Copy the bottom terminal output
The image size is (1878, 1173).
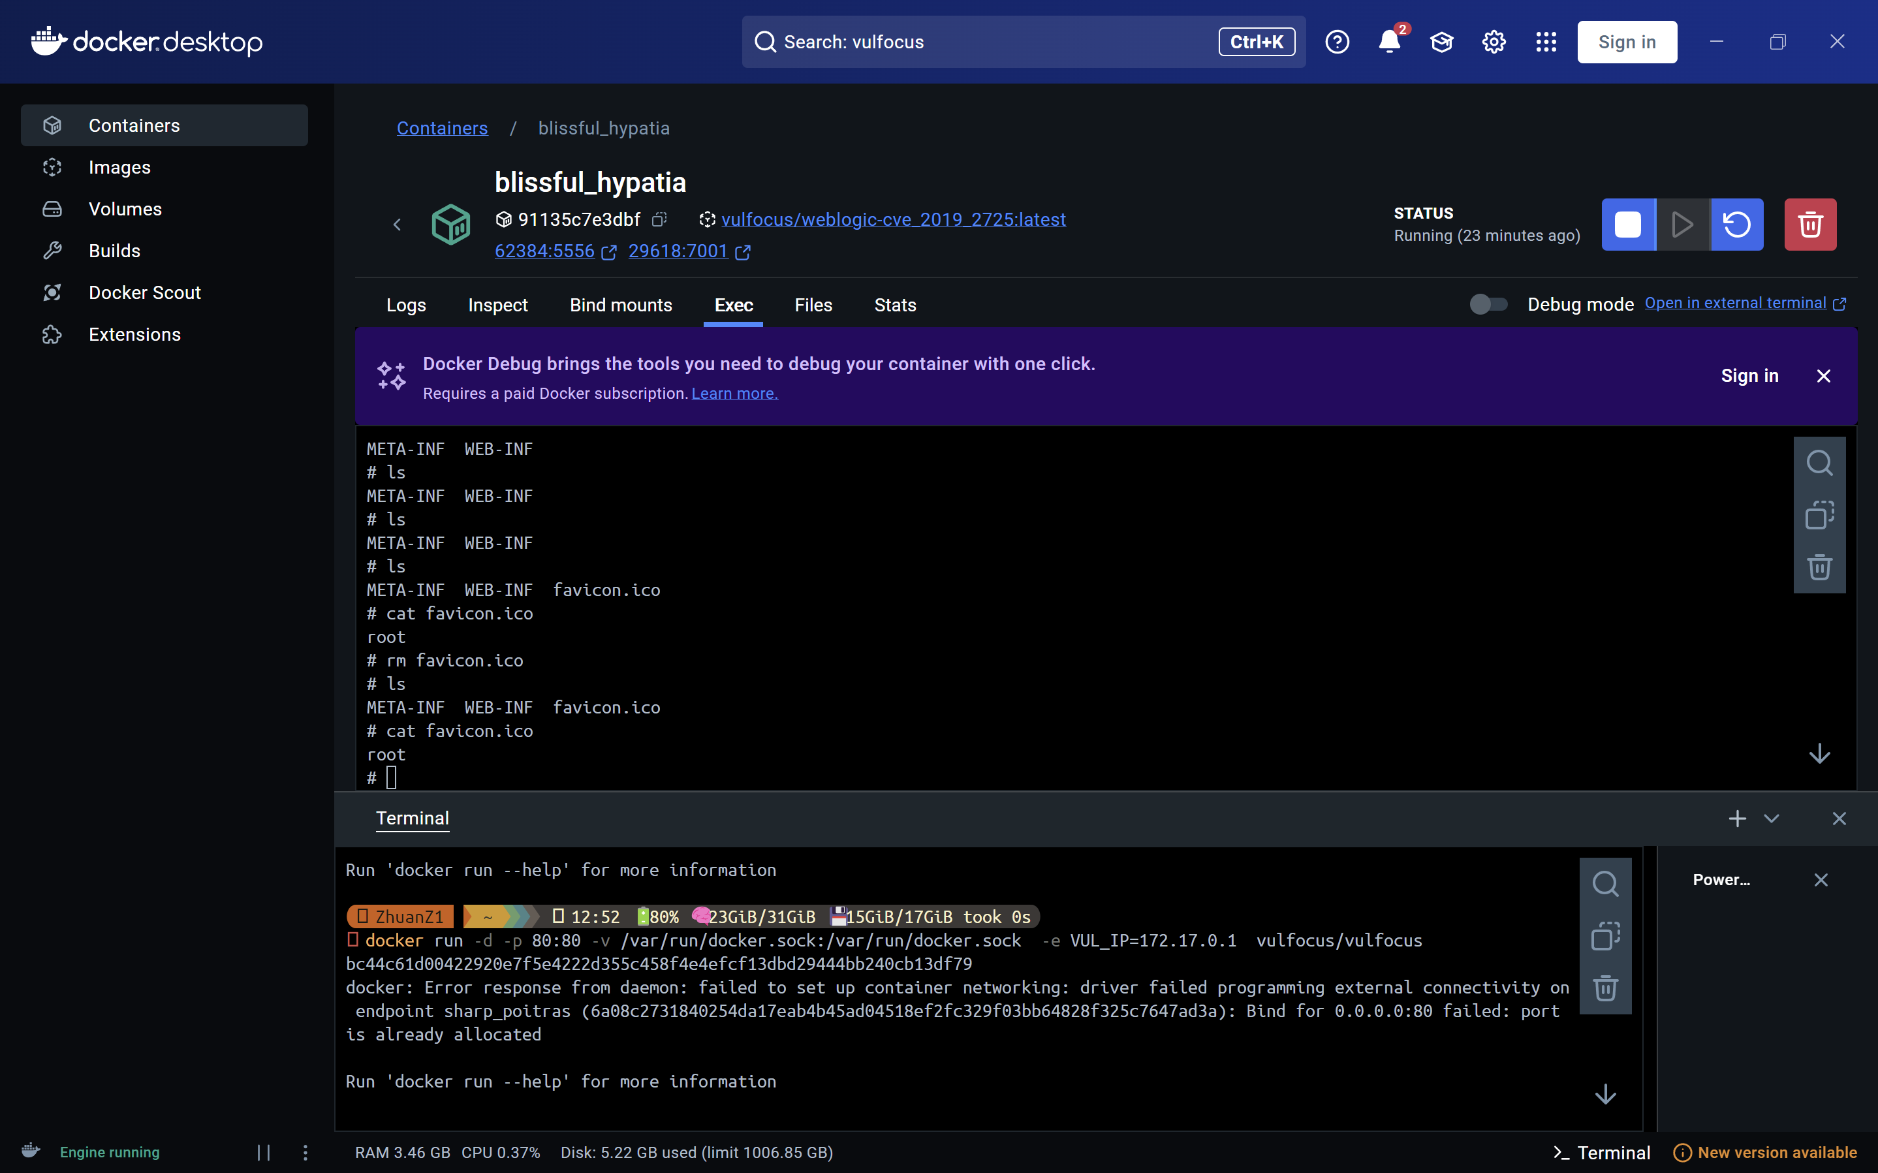pos(1605,937)
